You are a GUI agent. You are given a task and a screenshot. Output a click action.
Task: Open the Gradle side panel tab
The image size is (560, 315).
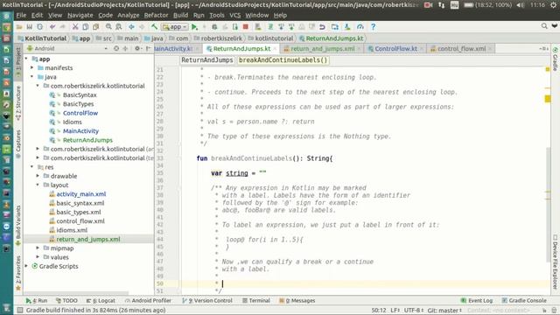(x=555, y=59)
